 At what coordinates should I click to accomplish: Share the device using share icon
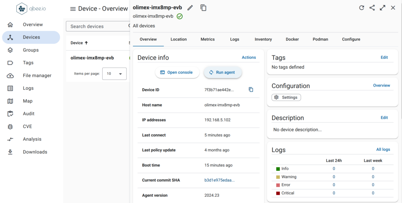point(372,8)
